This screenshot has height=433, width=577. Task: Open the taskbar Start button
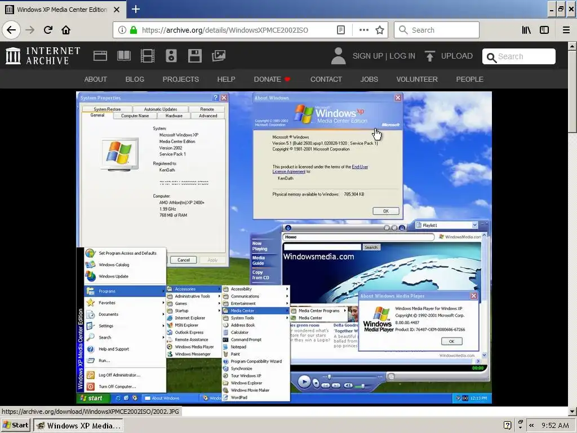click(15, 425)
